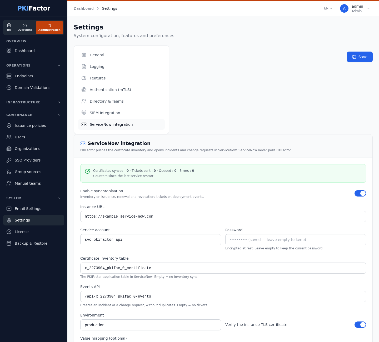Screen dimensions: 379x342
Task: Click the PKIFactor logo
Action: [x=34, y=8]
